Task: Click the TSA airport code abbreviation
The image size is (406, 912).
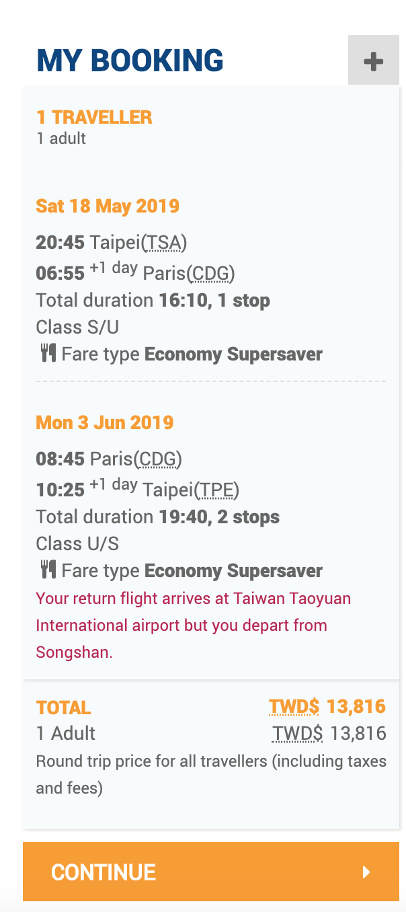Action: pyautogui.click(x=165, y=243)
